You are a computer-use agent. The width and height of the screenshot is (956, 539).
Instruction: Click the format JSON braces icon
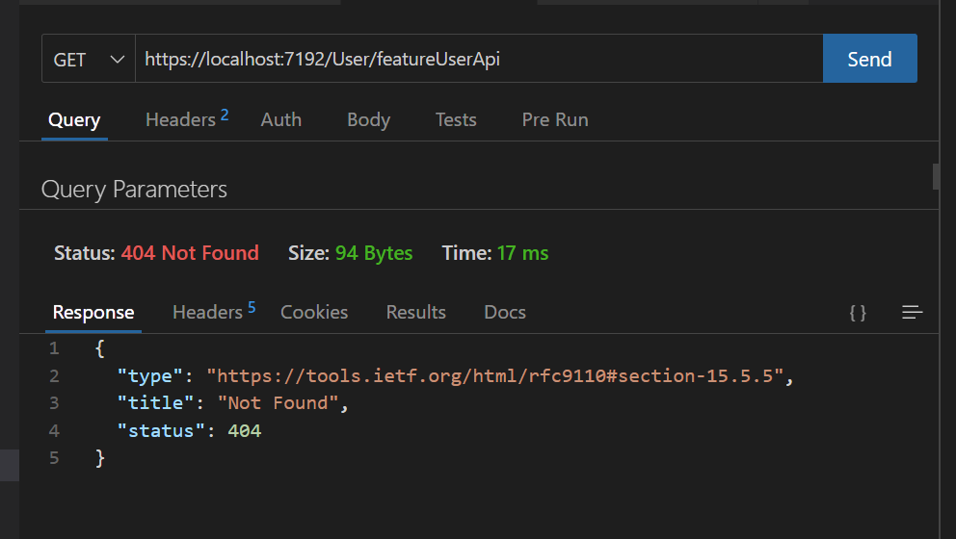point(858,313)
